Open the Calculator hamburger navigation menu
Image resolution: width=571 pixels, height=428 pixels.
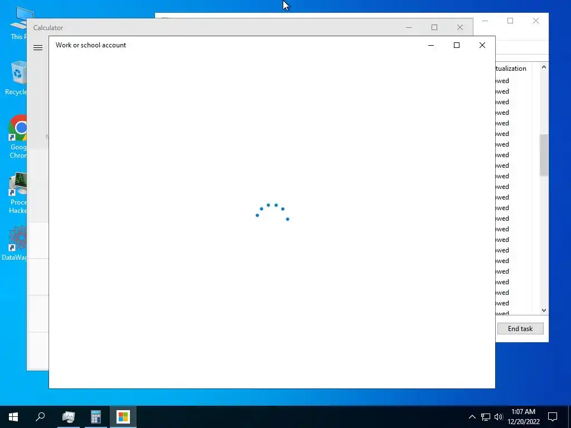[38, 48]
